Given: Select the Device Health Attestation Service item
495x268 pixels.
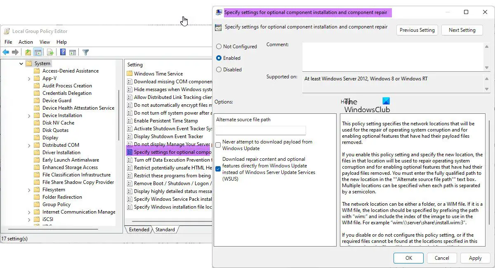Looking at the screenshot, I should pyautogui.click(x=78, y=108).
